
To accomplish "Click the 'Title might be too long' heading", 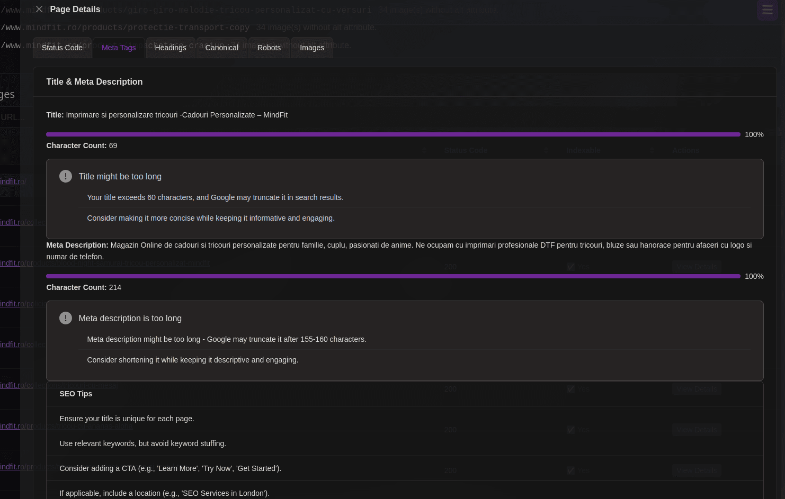I will click(x=120, y=177).
